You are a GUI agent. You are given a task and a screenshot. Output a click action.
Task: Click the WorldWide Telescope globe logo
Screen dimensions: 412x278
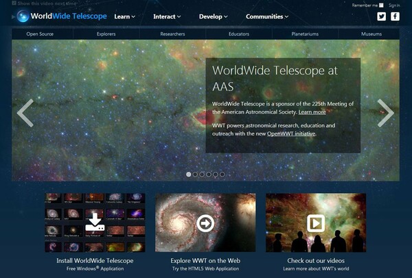coord(23,16)
